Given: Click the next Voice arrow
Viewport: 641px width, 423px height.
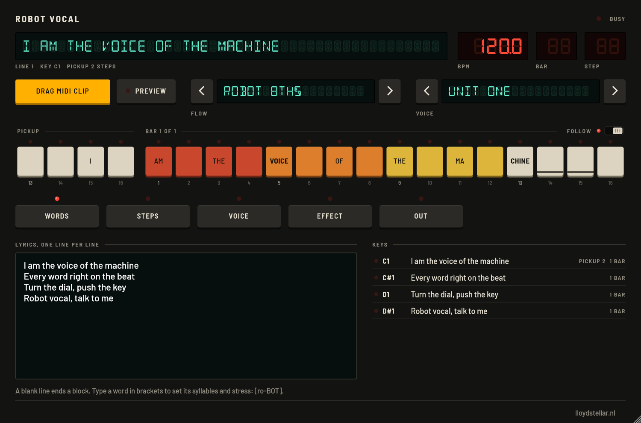Looking at the screenshot, I should (x=615, y=91).
